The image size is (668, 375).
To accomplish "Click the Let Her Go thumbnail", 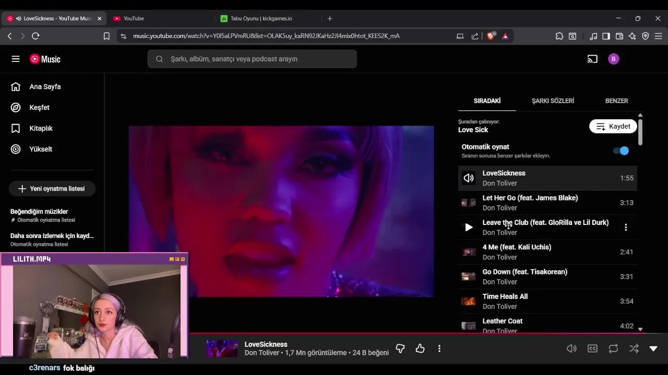I will pos(469,203).
